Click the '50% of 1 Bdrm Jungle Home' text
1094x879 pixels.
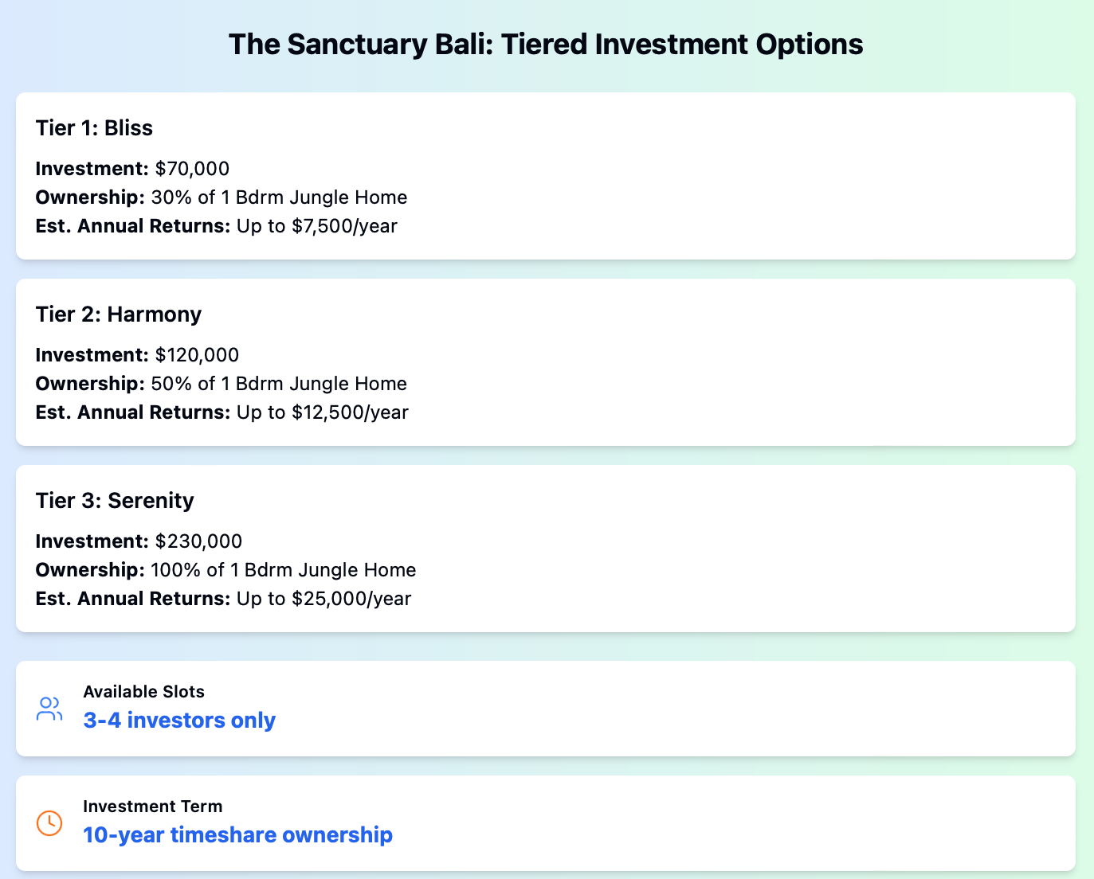click(279, 384)
